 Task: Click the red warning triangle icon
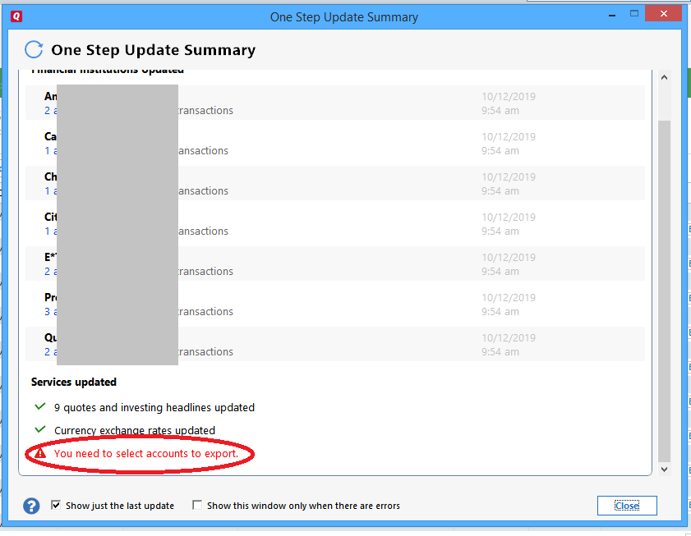coord(40,453)
